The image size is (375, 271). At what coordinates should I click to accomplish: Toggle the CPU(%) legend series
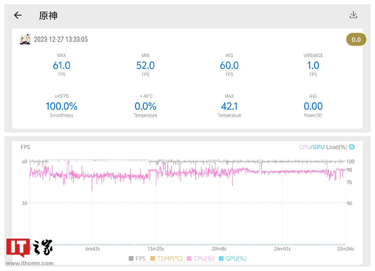tap(201, 259)
